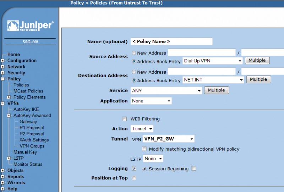Open the Help menu item

coord(12,189)
